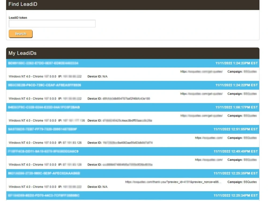The width and height of the screenshot is (268, 201).
Task: Click the LeadiD token input field
Action: (52, 24)
